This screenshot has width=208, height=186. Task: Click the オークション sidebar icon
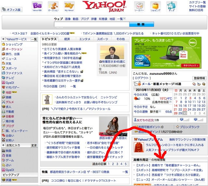[x=3, y=49]
